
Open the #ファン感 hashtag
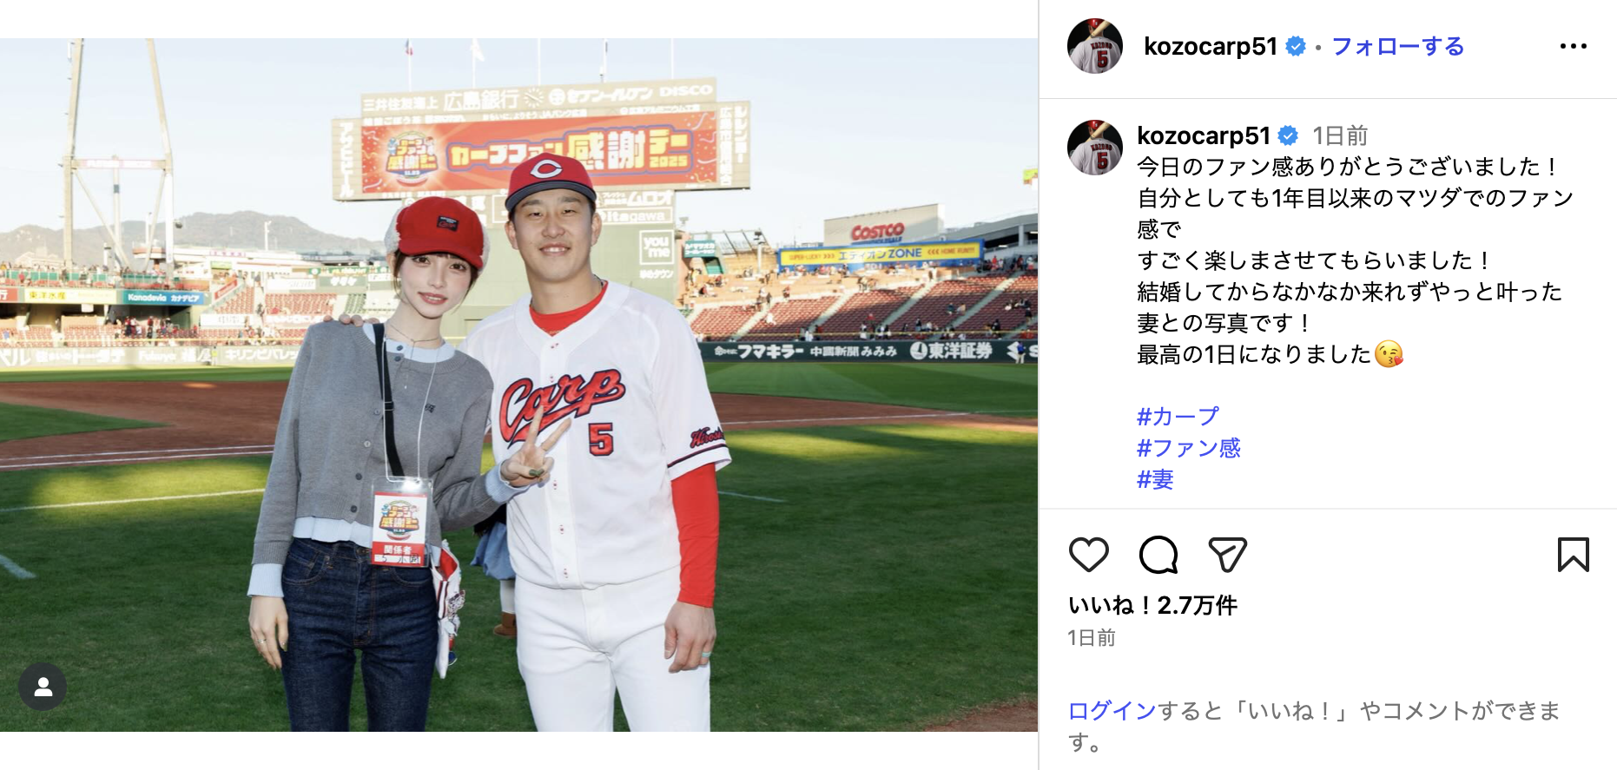point(1188,448)
